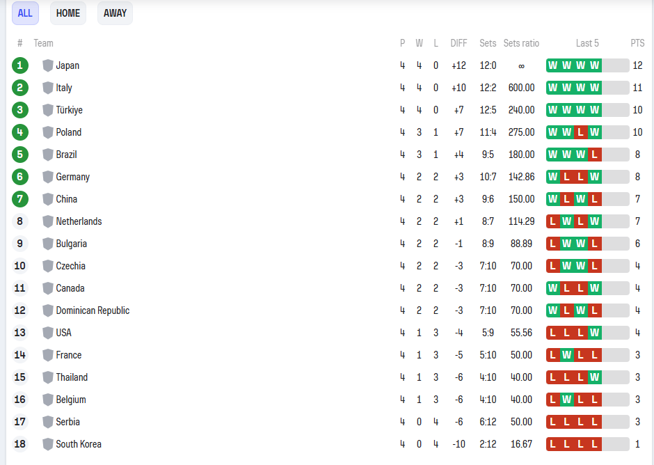
Task: Sort table by PTS column header
Action: (x=637, y=43)
